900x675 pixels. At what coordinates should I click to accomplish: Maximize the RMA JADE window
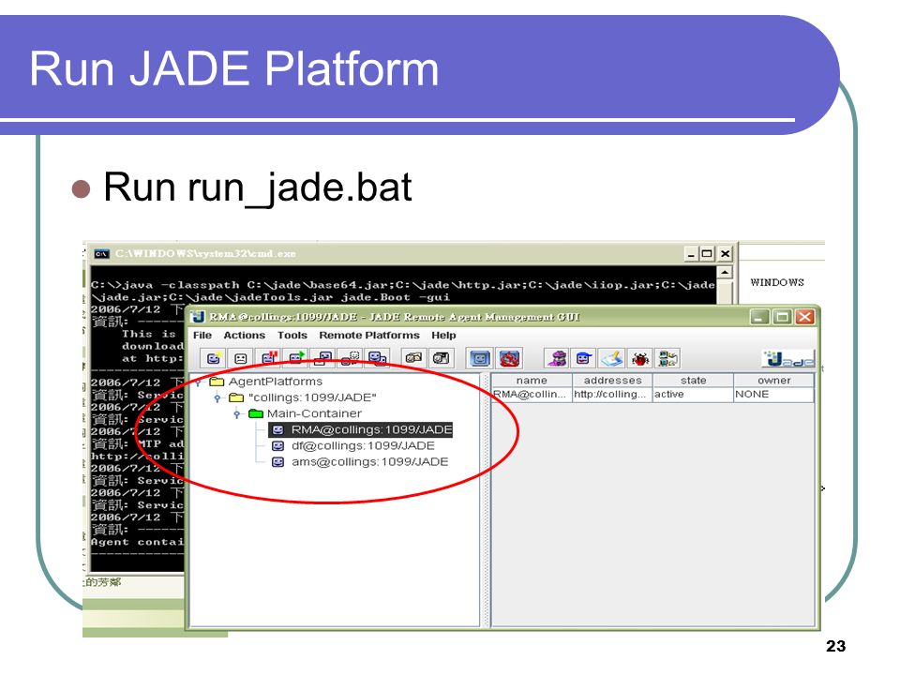pyautogui.click(x=782, y=317)
